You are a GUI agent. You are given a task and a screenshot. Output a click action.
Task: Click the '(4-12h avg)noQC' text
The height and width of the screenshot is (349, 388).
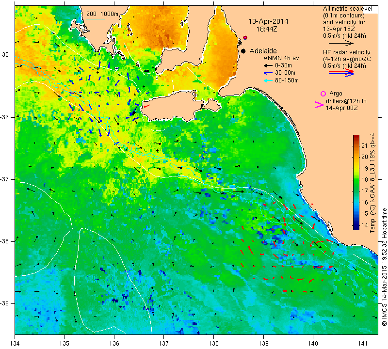coord(347,59)
